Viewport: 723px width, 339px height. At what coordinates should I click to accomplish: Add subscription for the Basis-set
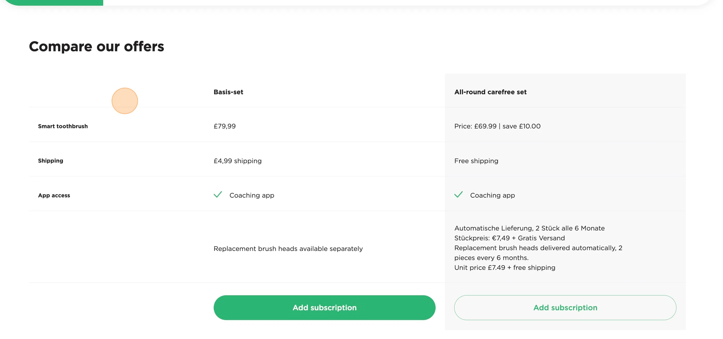[x=324, y=307]
